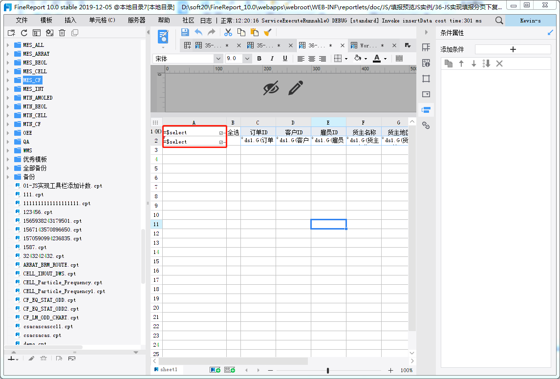Click the pencil edit icon in parameter pane
Viewport: 560px width, 379px height.
(295, 88)
